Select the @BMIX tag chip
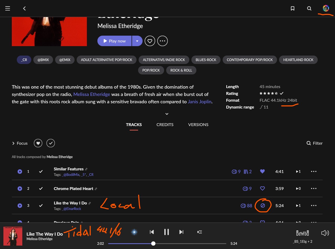The height and width of the screenshot is (249, 335). [43, 60]
